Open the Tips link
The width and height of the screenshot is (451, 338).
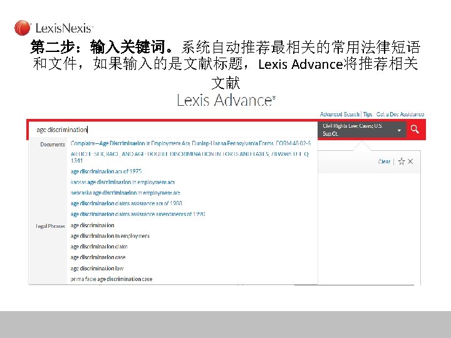(368, 115)
